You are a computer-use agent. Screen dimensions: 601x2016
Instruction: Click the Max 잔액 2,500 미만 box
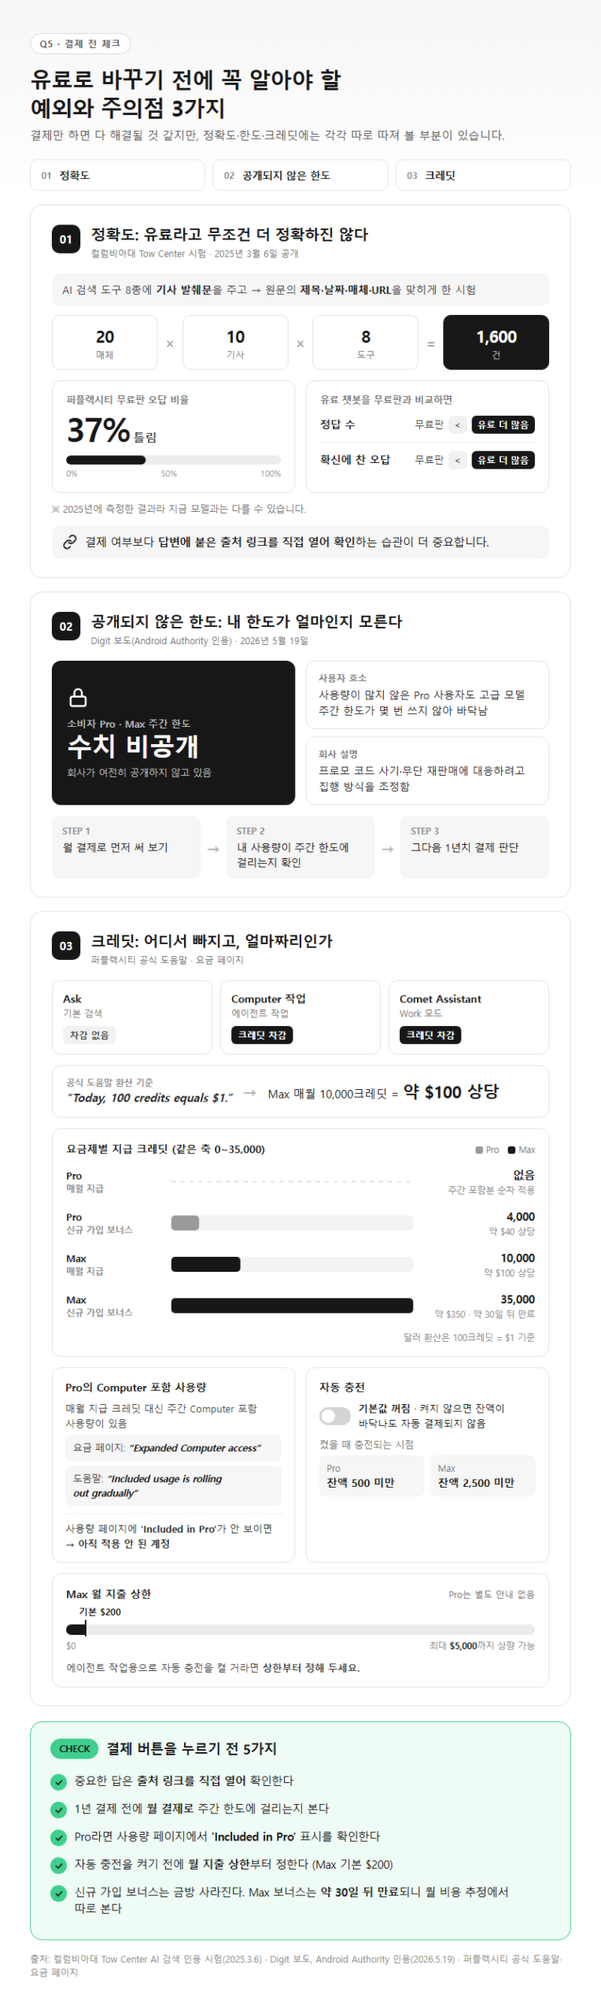(x=483, y=1475)
